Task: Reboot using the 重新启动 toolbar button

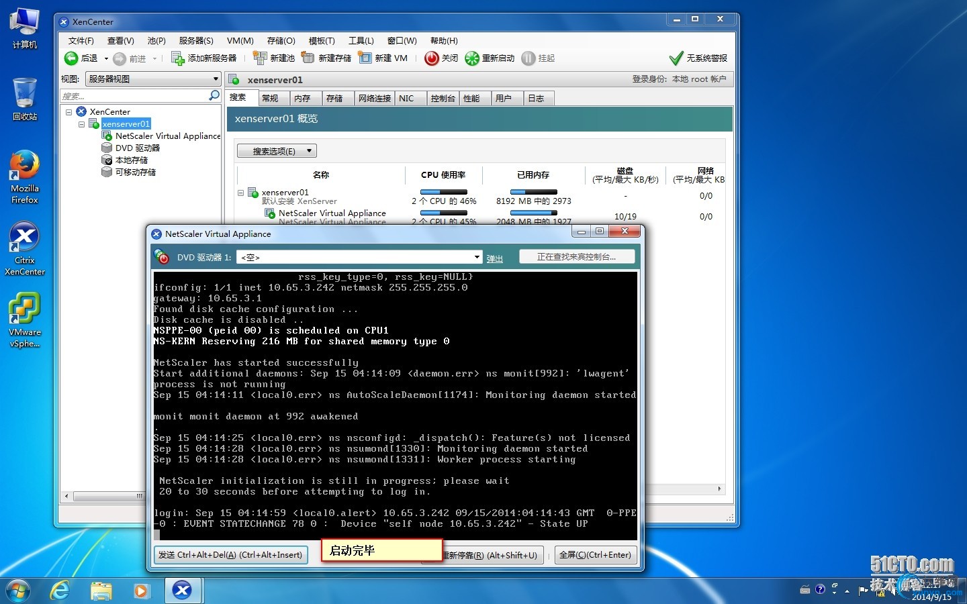Action: pyautogui.click(x=490, y=58)
